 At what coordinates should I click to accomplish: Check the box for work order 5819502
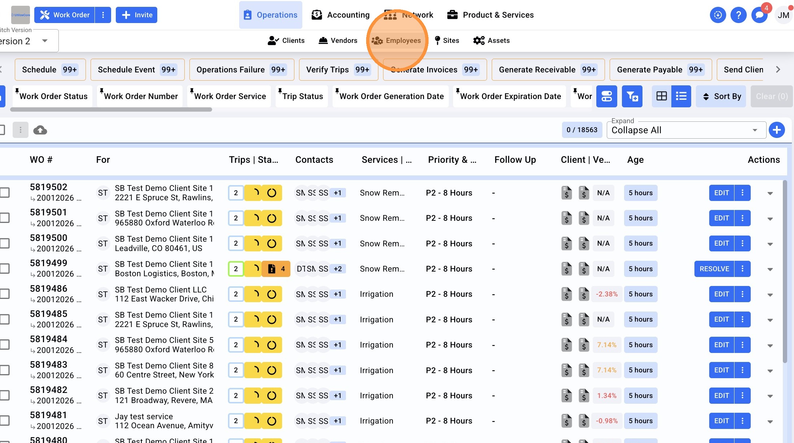pyautogui.click(x=5, y=193)
